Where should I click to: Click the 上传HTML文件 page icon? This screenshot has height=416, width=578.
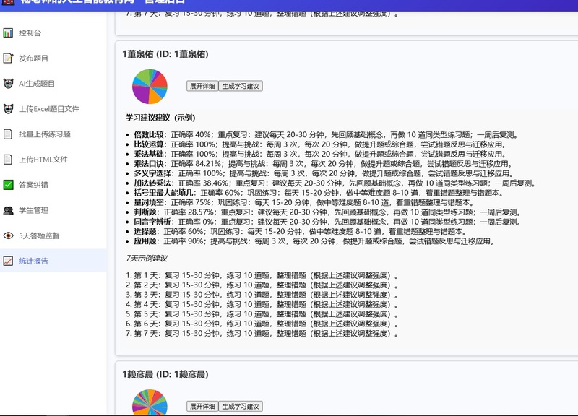(8, 160)
